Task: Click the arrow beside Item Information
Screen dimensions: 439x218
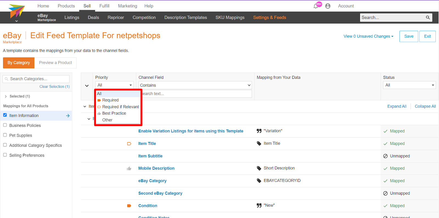Action: 68,116
